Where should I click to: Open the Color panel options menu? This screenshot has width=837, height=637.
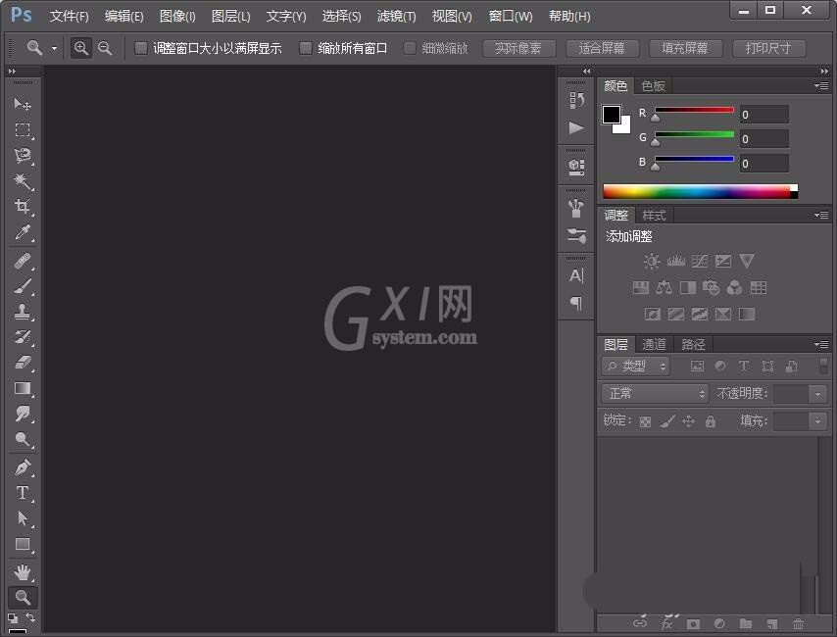[821, 85]
